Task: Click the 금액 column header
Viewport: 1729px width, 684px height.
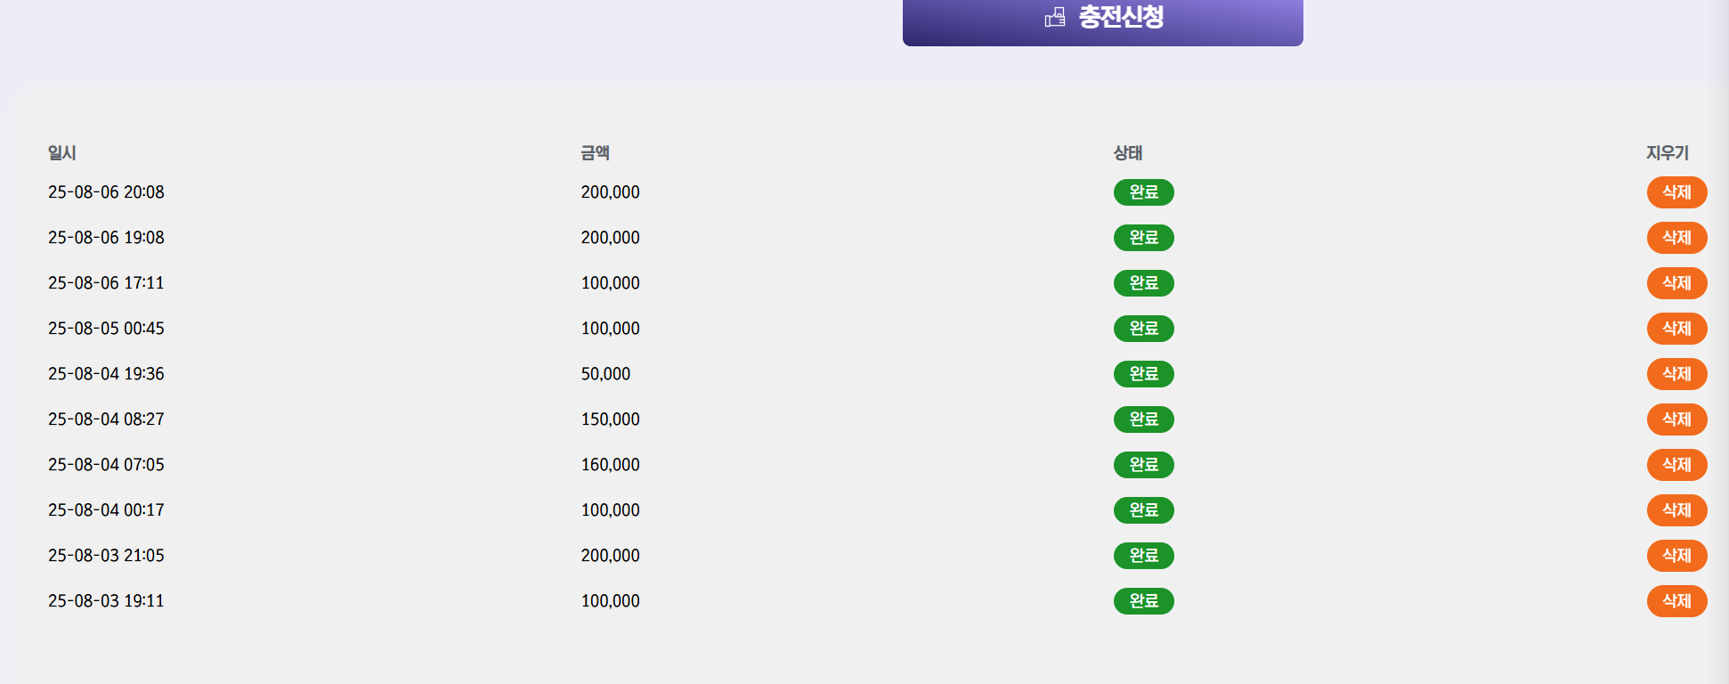Action: [595, 153]
